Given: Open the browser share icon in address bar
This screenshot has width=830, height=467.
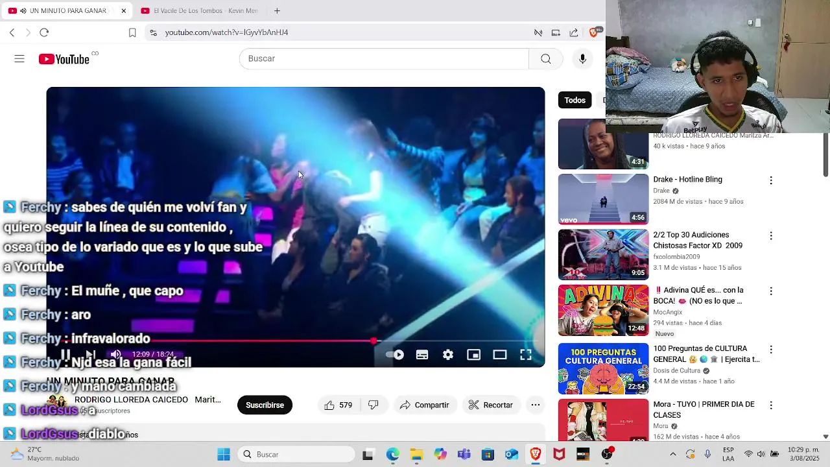Looking at the screenshot, I should coord(574,32).
